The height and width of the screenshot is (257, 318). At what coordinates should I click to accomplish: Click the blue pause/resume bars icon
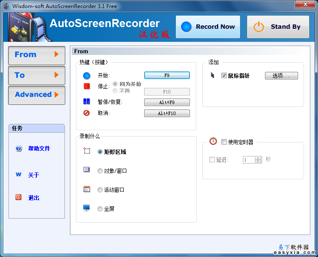pos(86,101)
